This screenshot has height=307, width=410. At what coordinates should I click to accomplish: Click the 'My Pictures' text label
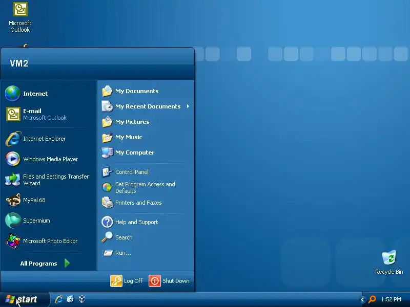(132, 122)
